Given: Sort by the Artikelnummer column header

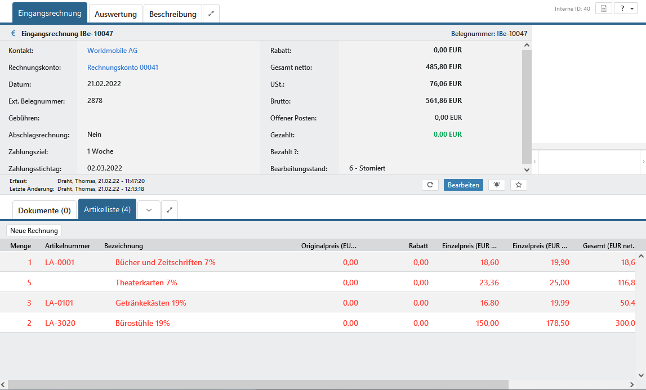Looking at the screenshot, I should tap(68, 245).
